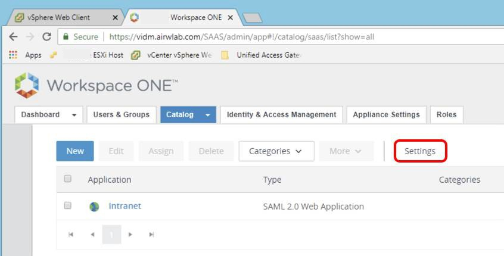Open Identity & Access Management tab

pos(281,115)
